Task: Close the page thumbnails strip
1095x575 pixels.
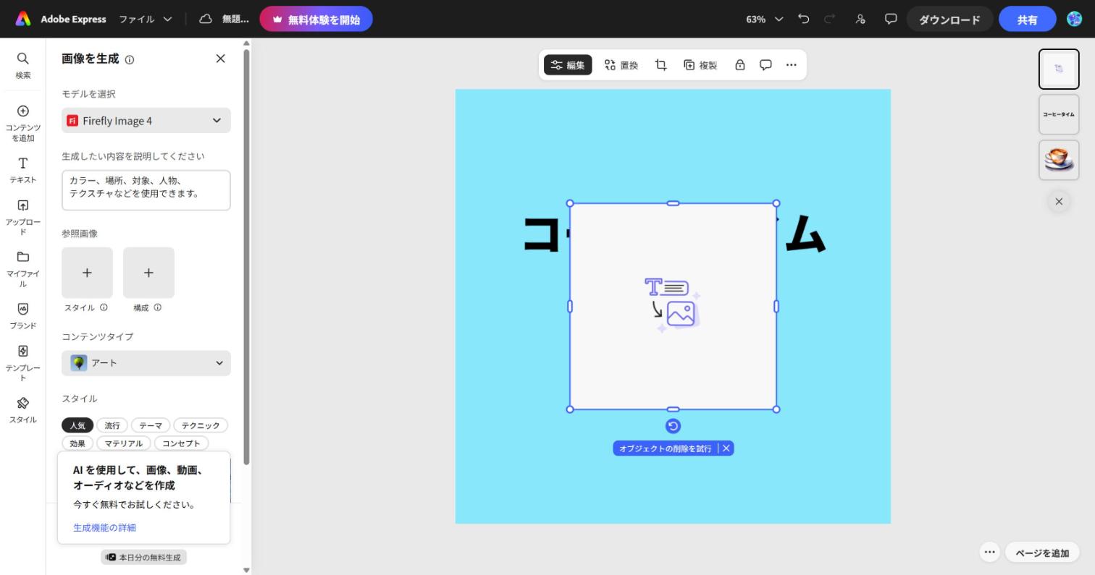Action: click(x=1059, y=202)
